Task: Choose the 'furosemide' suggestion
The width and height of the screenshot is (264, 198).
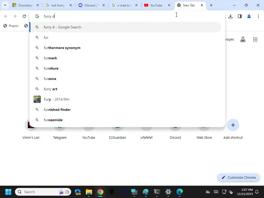Action: point(125,120)
